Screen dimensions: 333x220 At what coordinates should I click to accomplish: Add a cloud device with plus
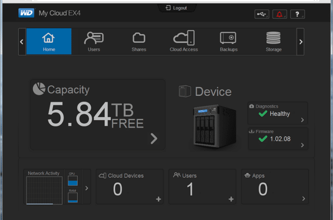[x=158, y=199]
